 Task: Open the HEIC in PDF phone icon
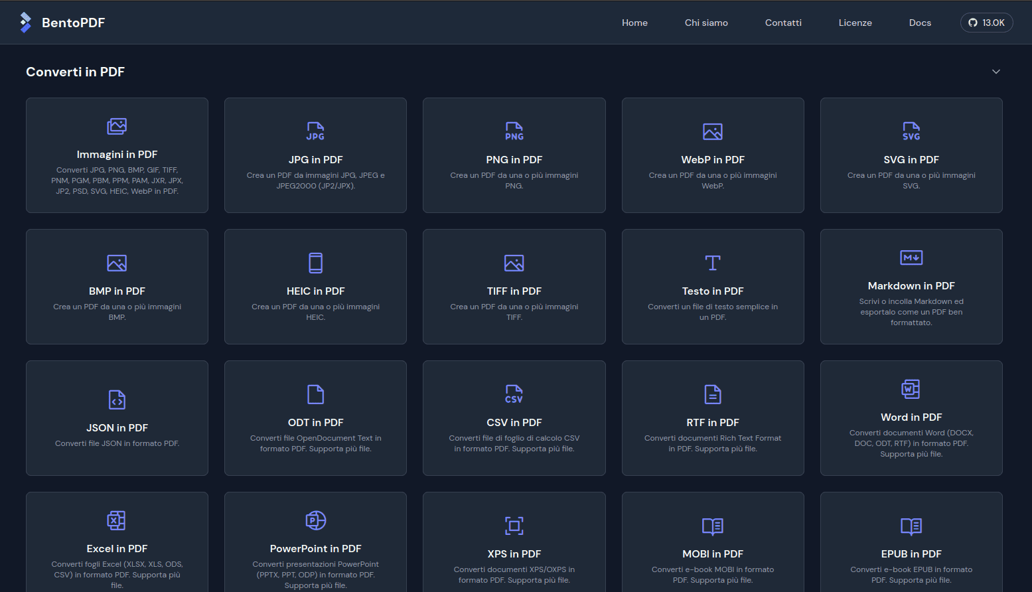coord(315,263)
